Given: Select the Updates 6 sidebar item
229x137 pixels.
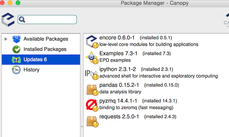Looking at the screenshot, I should coord(41,59).
